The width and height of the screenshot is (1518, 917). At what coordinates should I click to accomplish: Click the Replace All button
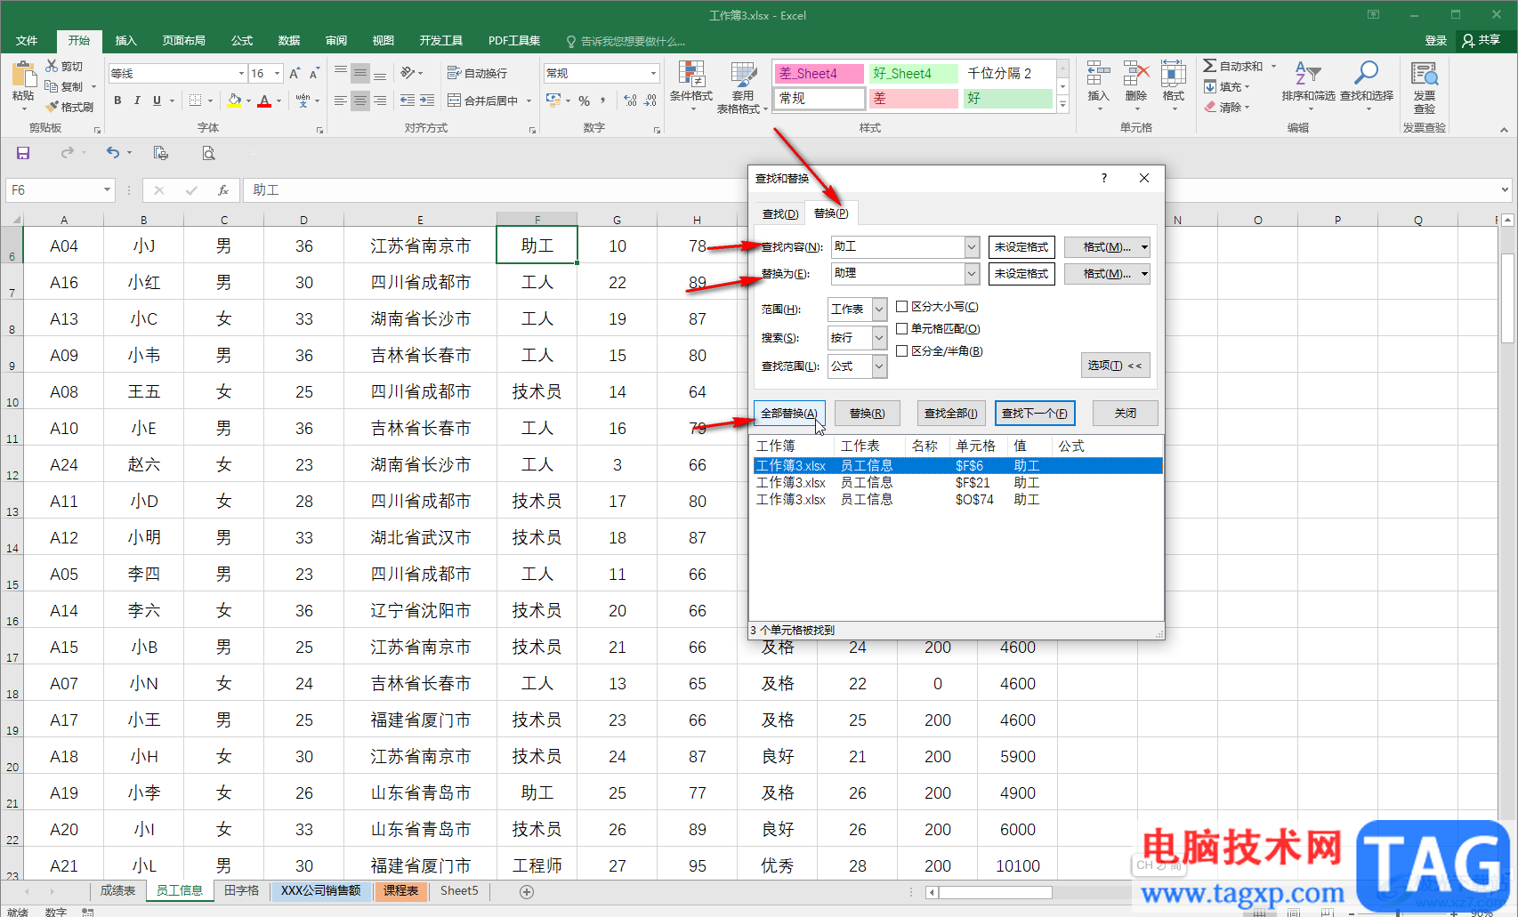click(x=789, y=413)
